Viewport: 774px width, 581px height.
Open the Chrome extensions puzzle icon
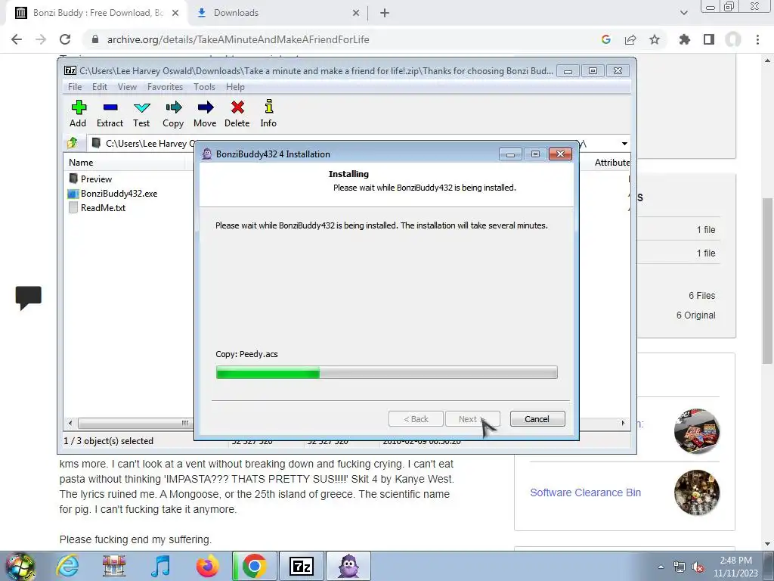click(685, 39)
